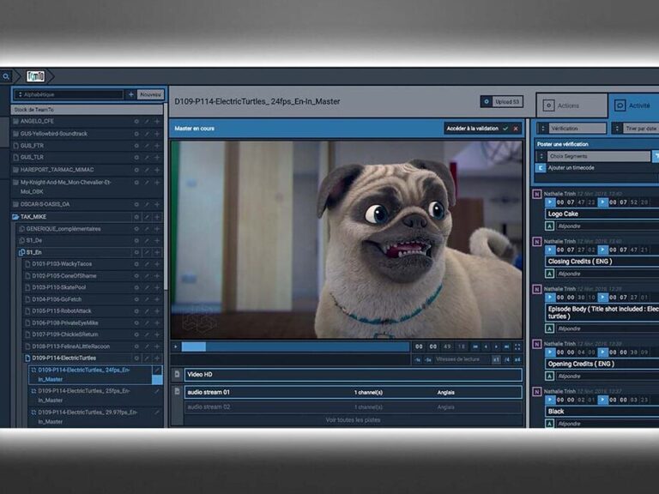Screen dimensions: 659x494
Task: Add item under D101-P103-WackyTacos with plus
Action: pyautogui.click(x=157, y=264)
